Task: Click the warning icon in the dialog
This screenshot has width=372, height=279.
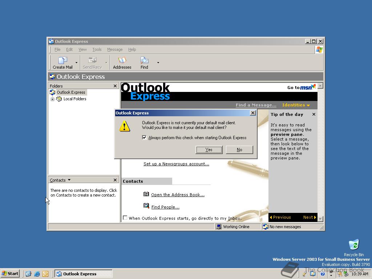Action: click(125, 126)
